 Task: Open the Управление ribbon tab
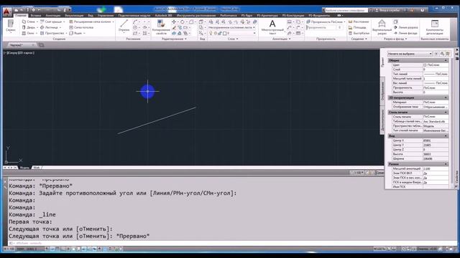[x=106, y=15]
